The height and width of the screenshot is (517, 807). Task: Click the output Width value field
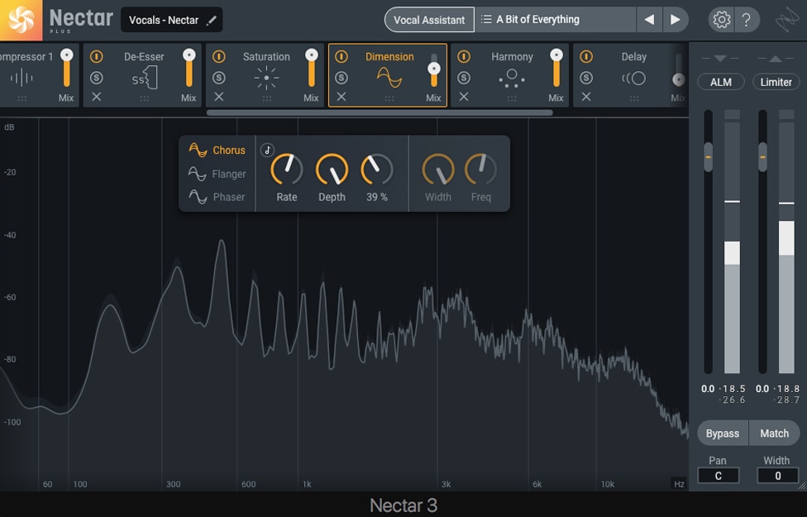coord(777,476)
